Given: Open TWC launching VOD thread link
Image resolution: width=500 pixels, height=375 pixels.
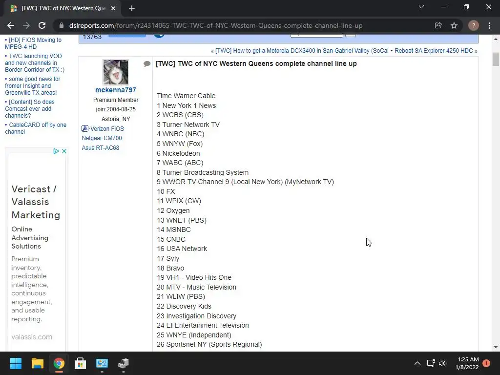Looking at the screenshot, I should click(x=35, y=63).
